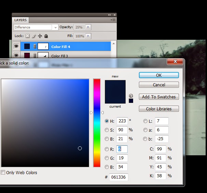
Task: Click the left hue slider triangle handle
Action: pos(91,113)
